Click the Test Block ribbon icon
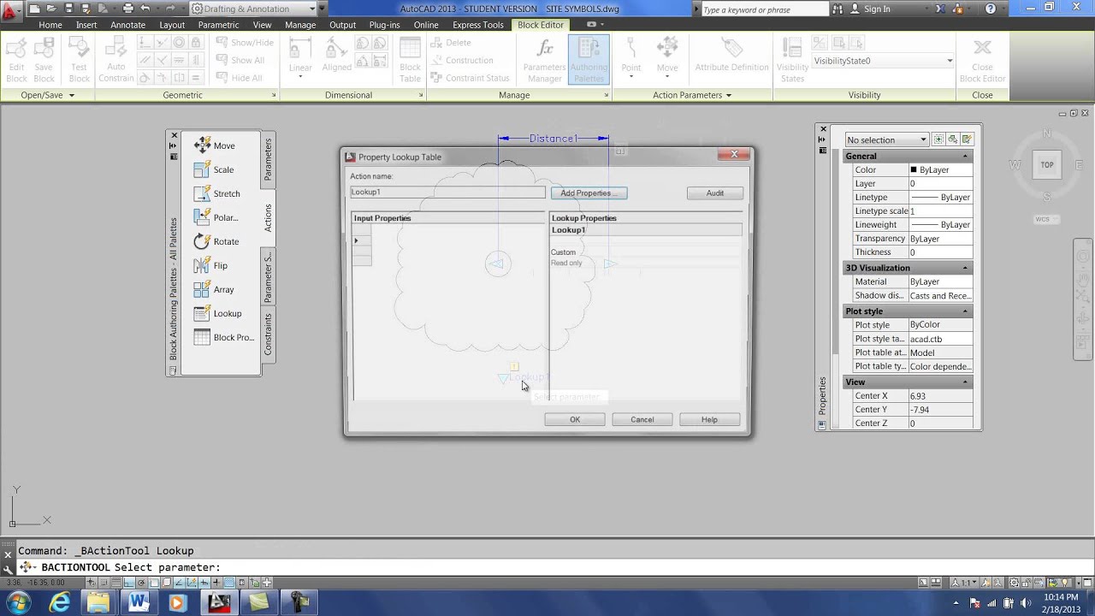The height and width of the screenshot is (616, 1095). pos(79,60)
